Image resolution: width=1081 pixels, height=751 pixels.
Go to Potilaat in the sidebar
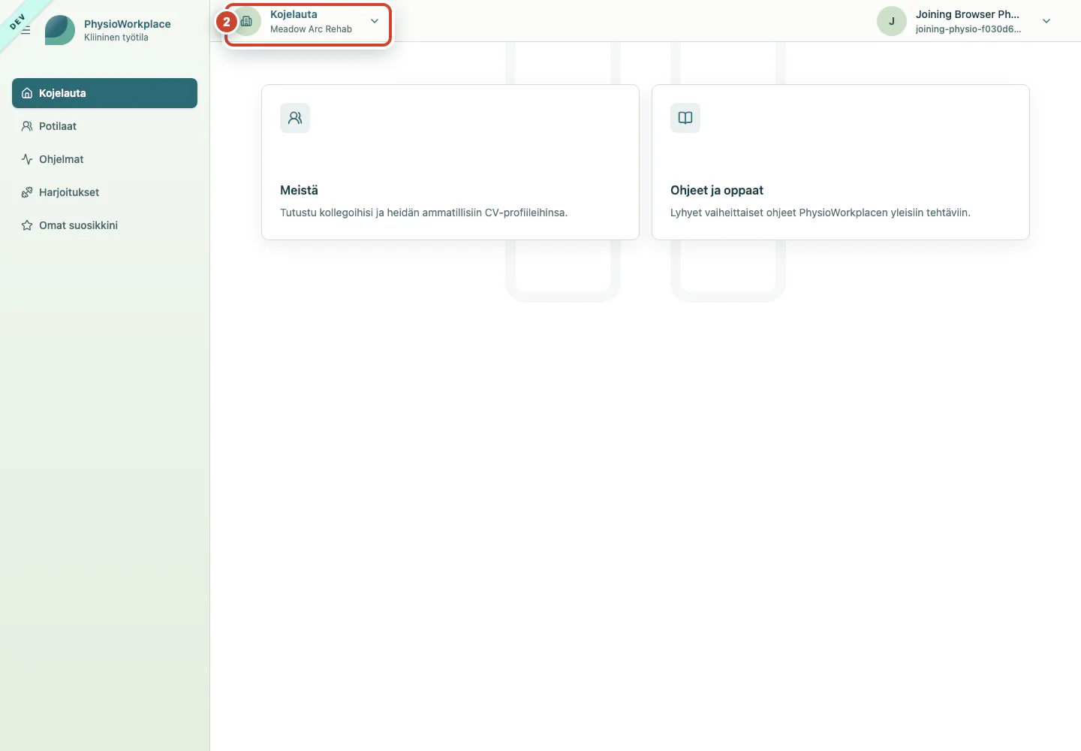click(104, 126)
